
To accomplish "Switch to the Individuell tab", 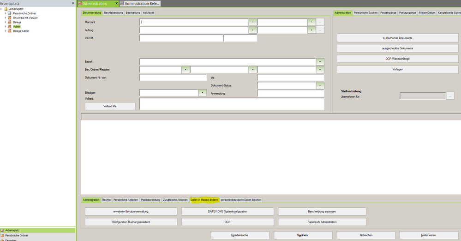I will coord(149,12).
